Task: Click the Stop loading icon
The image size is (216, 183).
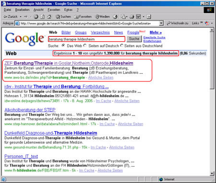Action: click(36, 17)
